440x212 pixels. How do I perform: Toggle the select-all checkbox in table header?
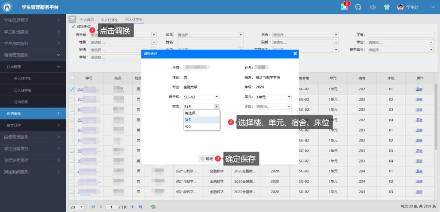[x=72, y=78]
